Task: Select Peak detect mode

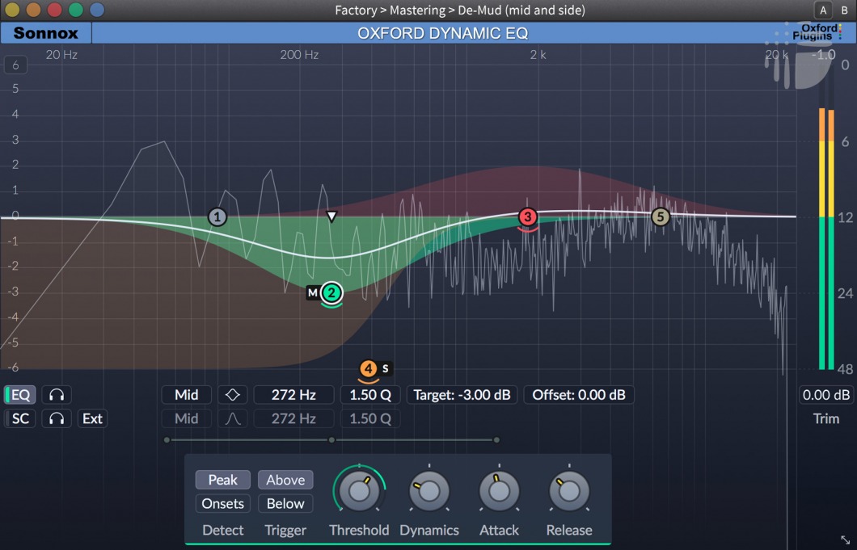Action: click(x=223, y=480)
